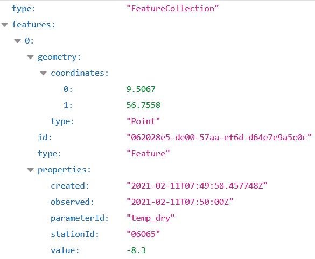315x259 pixels.
Task: Select the latitude value 56.7558
Action: (x=143, y=105)
